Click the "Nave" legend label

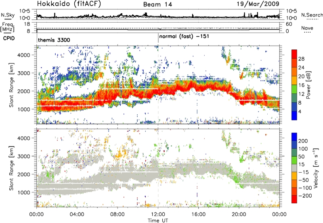(x=307, y=28)
